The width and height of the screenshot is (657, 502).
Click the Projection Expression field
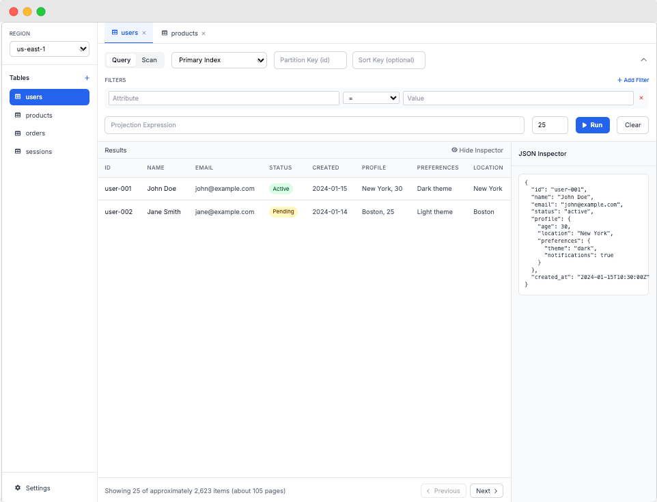314,125
